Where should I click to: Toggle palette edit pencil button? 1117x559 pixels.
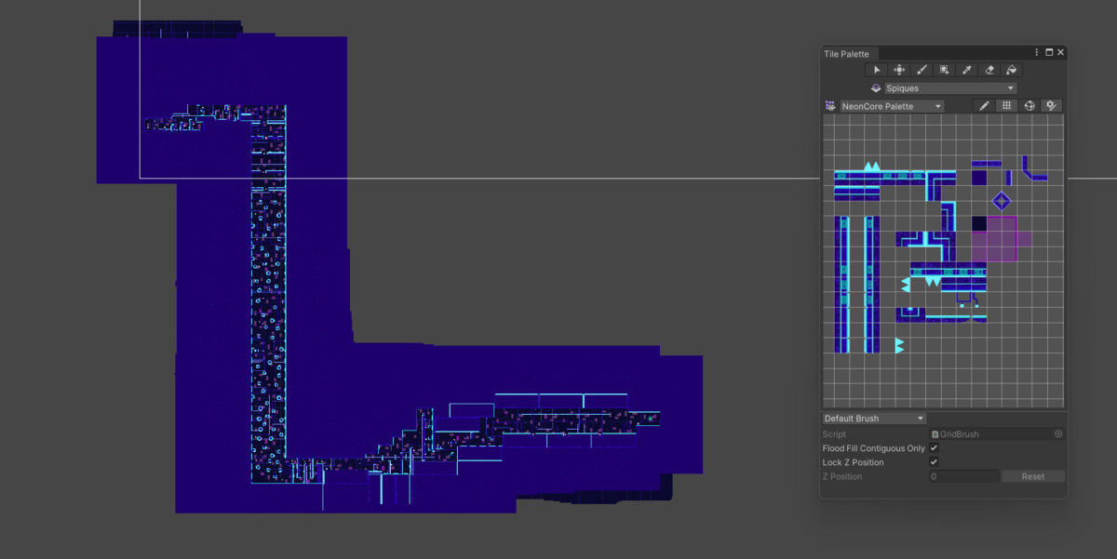[984, 106]
